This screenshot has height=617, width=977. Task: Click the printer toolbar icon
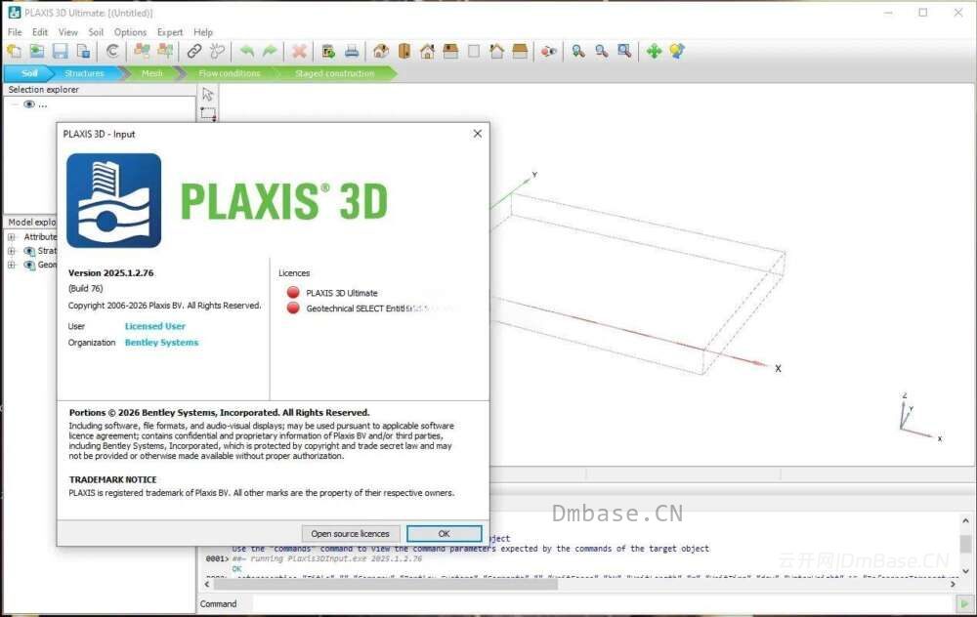coord(352,51)
